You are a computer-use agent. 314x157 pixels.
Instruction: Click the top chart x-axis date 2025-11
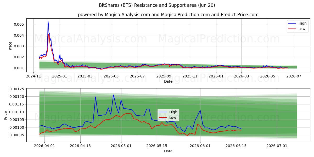click(x=190, y=76)
